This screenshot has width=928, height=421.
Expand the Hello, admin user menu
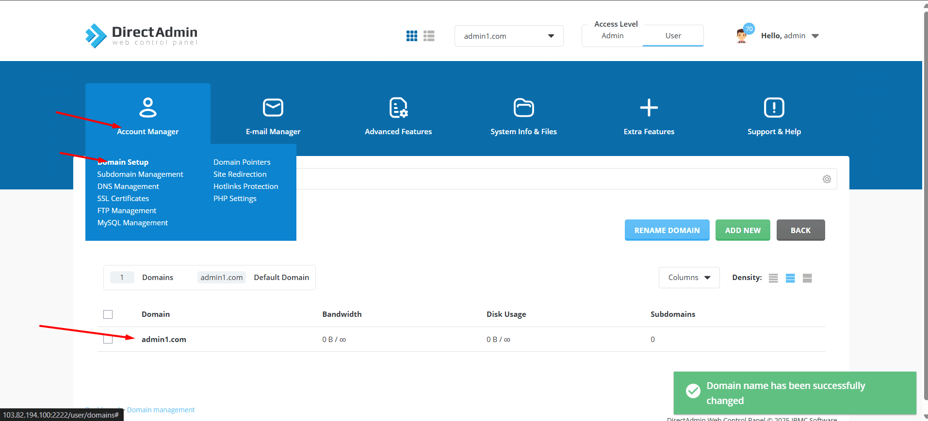click(x=789, y=36)
